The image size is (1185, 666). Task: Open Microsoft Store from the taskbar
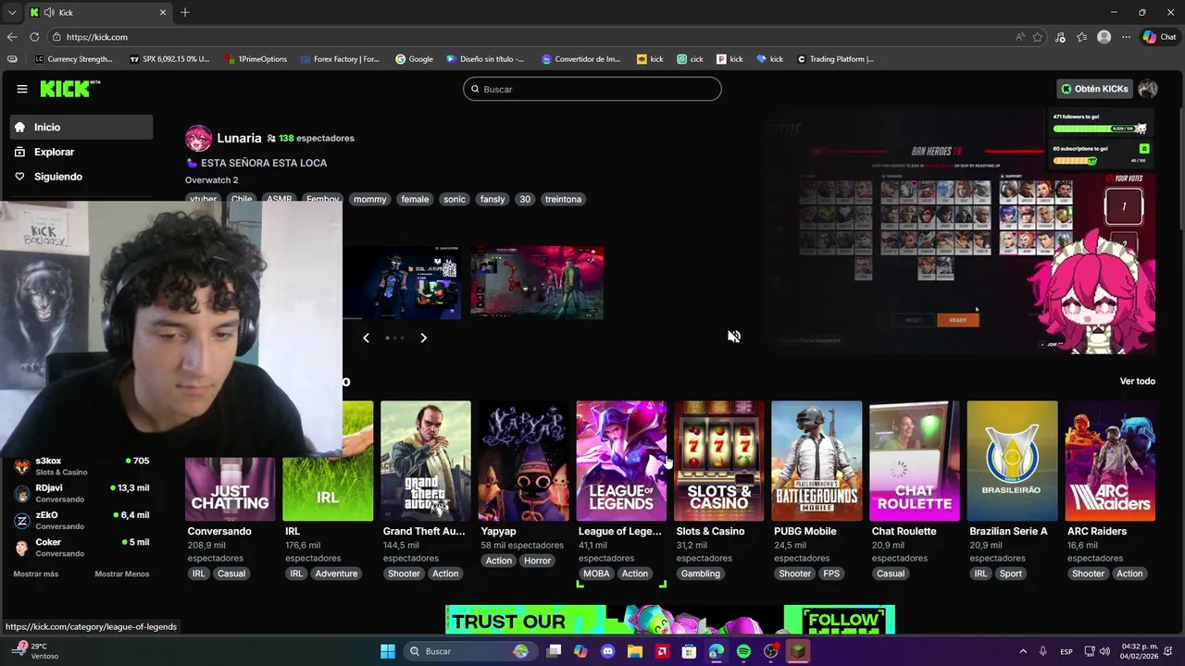pyautogui.click(x=689, y=651)
